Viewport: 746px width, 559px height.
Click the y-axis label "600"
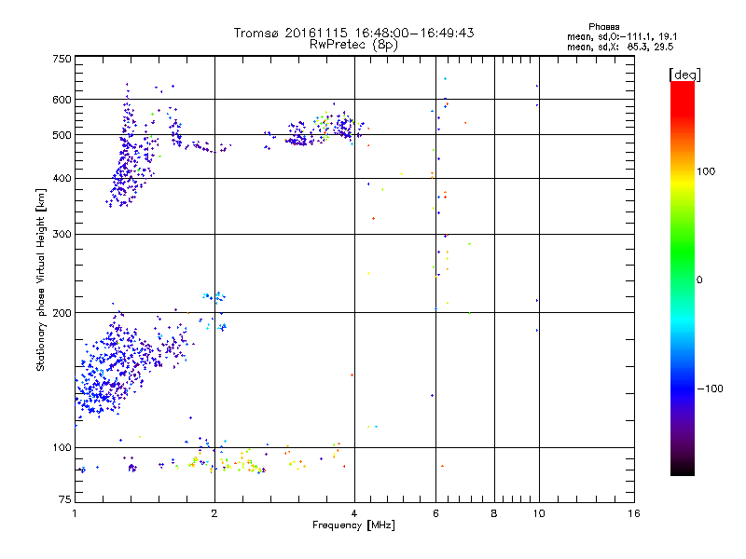62,100
